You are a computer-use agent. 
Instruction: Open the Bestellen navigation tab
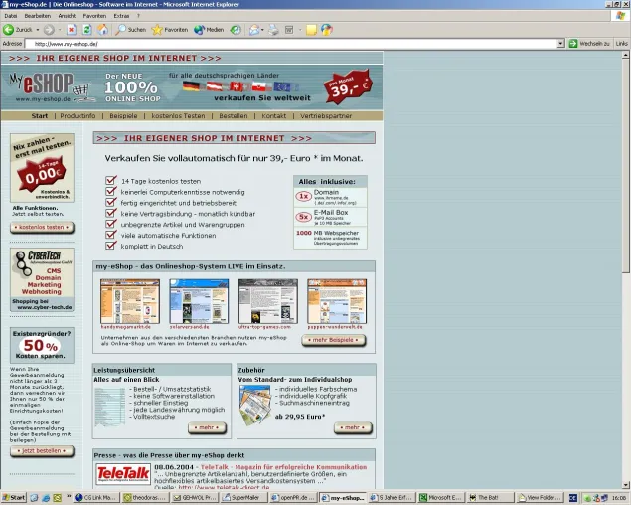click(234, 116)
